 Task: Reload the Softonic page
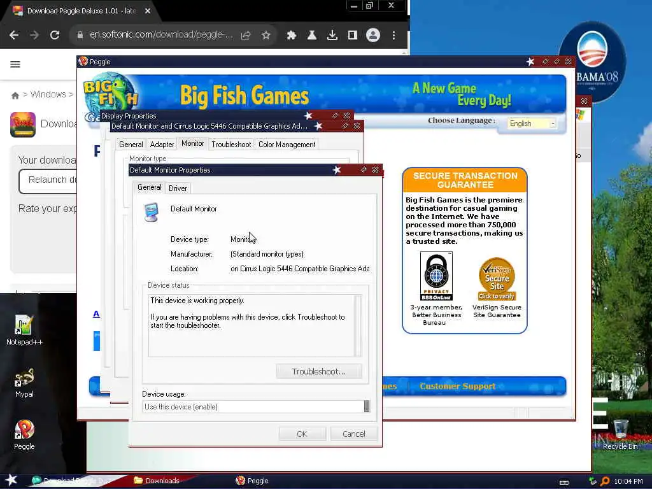(55, 36)
